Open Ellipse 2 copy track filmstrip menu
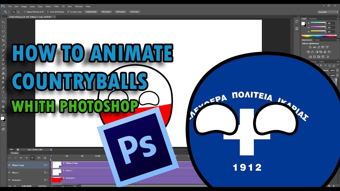 click(45, 165)
